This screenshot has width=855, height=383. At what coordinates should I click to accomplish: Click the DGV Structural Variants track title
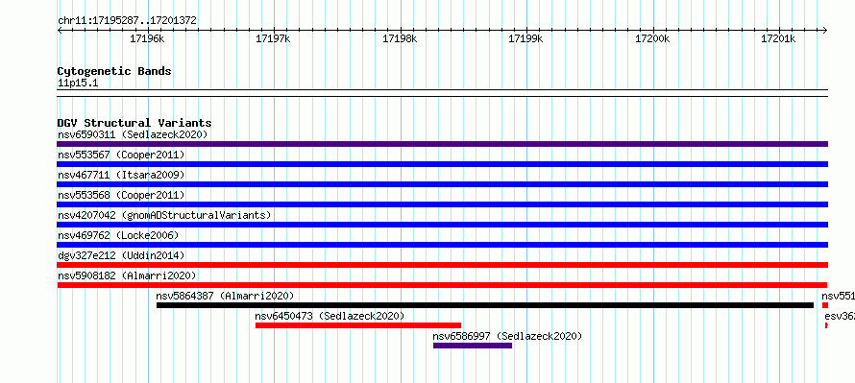coord(134,123)
